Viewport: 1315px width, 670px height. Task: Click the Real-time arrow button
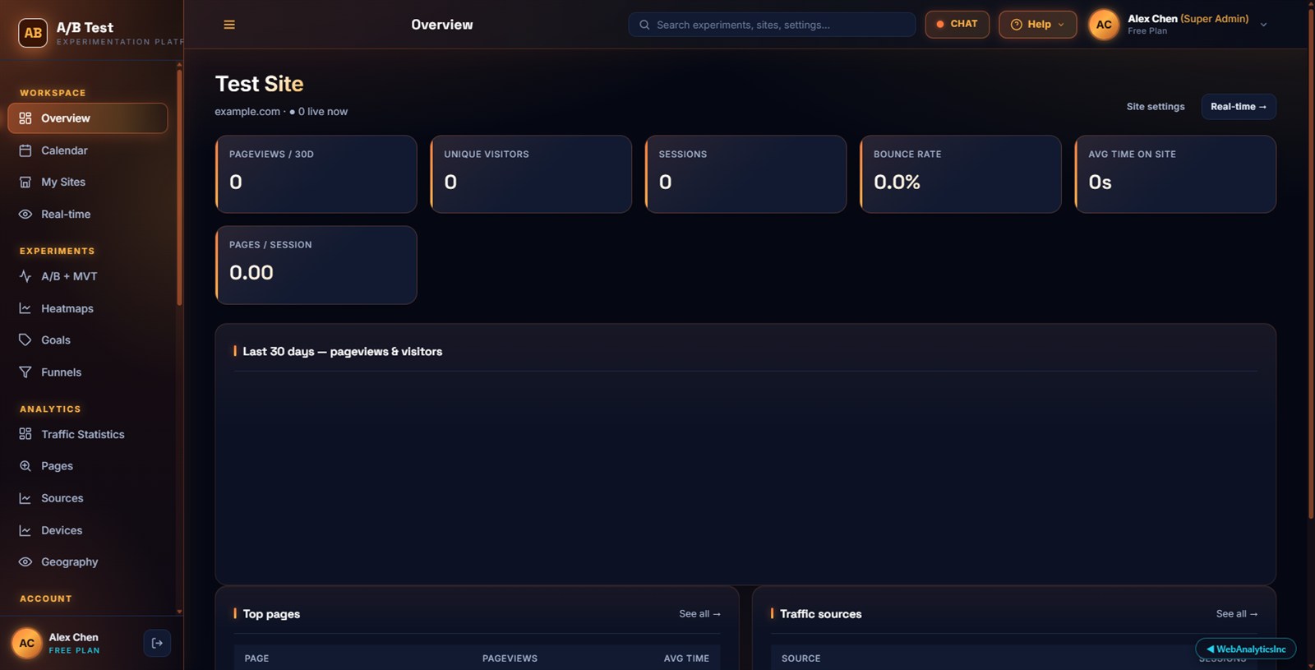click(x=1239, y=107)
